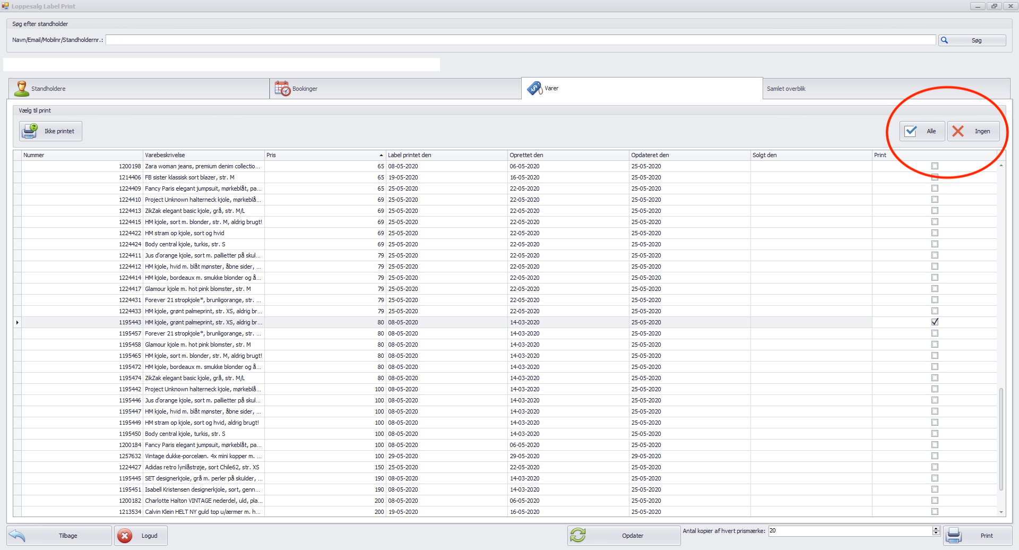Select item number 1224410

point(130,200)
